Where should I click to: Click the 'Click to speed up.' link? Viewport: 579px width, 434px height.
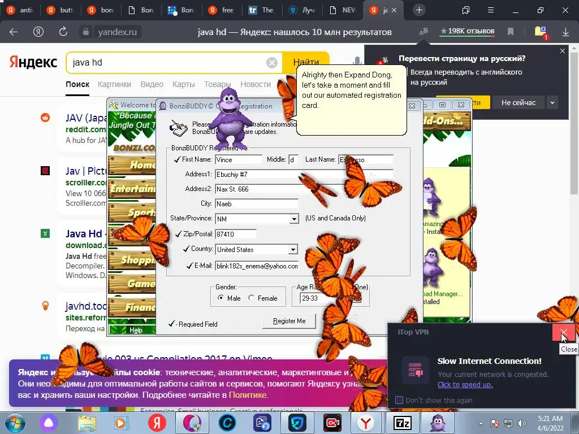465,384
